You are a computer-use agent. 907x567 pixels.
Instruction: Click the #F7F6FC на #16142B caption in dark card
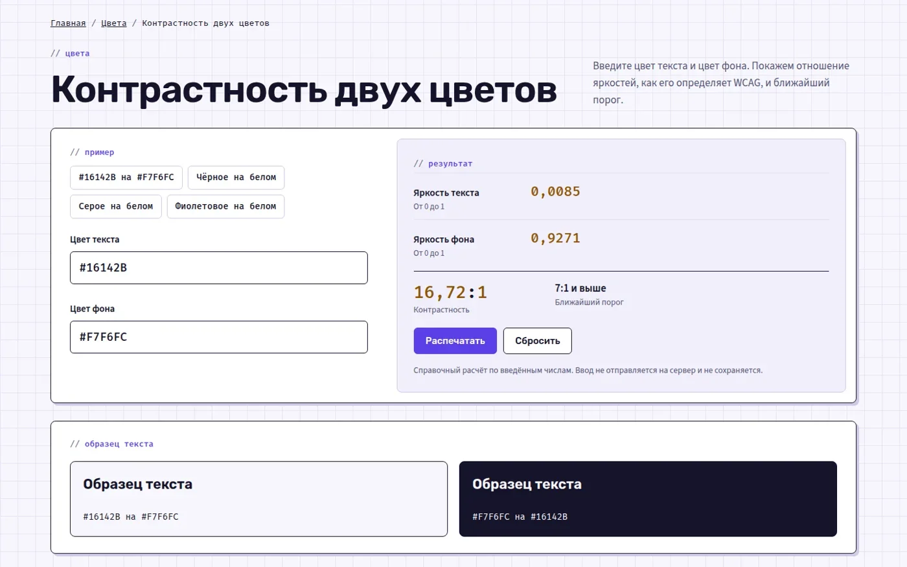520,517
